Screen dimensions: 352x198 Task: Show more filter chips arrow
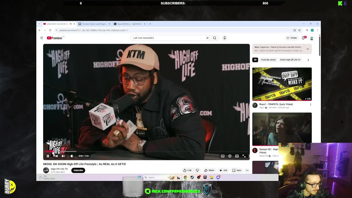[308, 60]
